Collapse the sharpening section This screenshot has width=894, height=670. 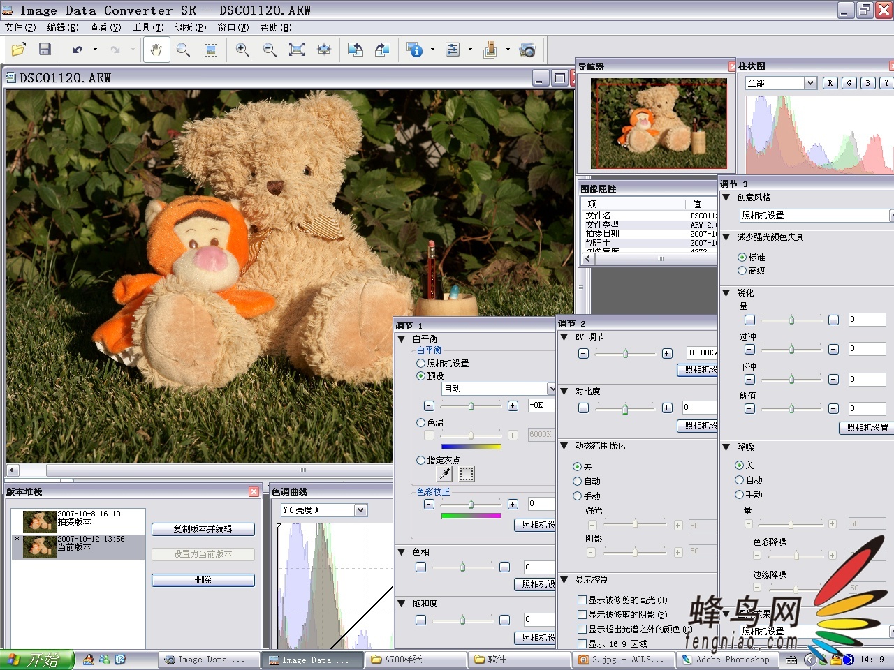tap(726, 293)
